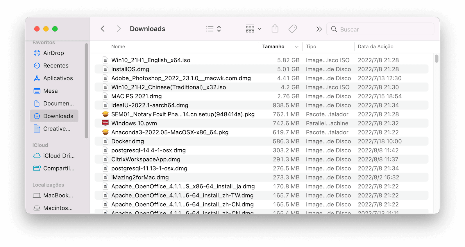Image resolution: width=465 pixels, height=247 pixels.
Task: Select postgresql-14.4-1-osx.dmg
Action: point(261,150)
